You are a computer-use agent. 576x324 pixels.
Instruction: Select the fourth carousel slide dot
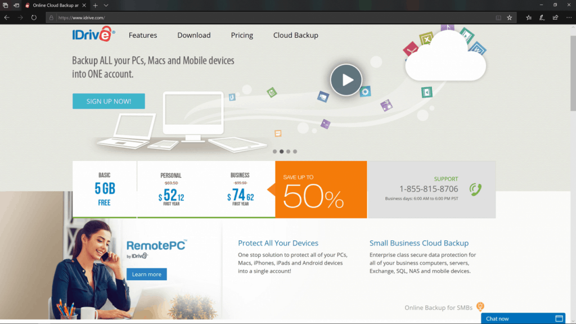[x=295, y=151]
